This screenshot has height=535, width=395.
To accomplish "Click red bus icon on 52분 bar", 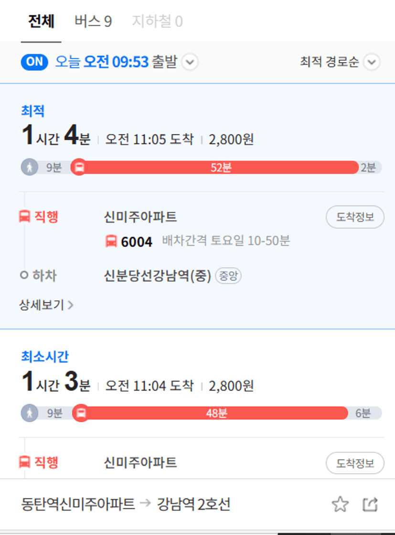I will point(79,167).
